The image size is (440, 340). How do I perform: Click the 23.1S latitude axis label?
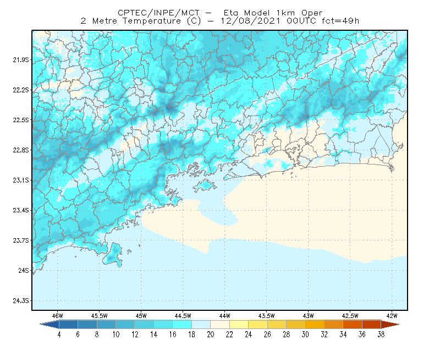21,180
